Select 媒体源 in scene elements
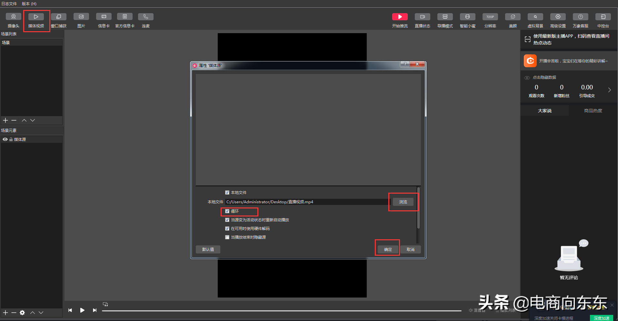This screenshot has width=618, height=321. (x=31, y=139)
